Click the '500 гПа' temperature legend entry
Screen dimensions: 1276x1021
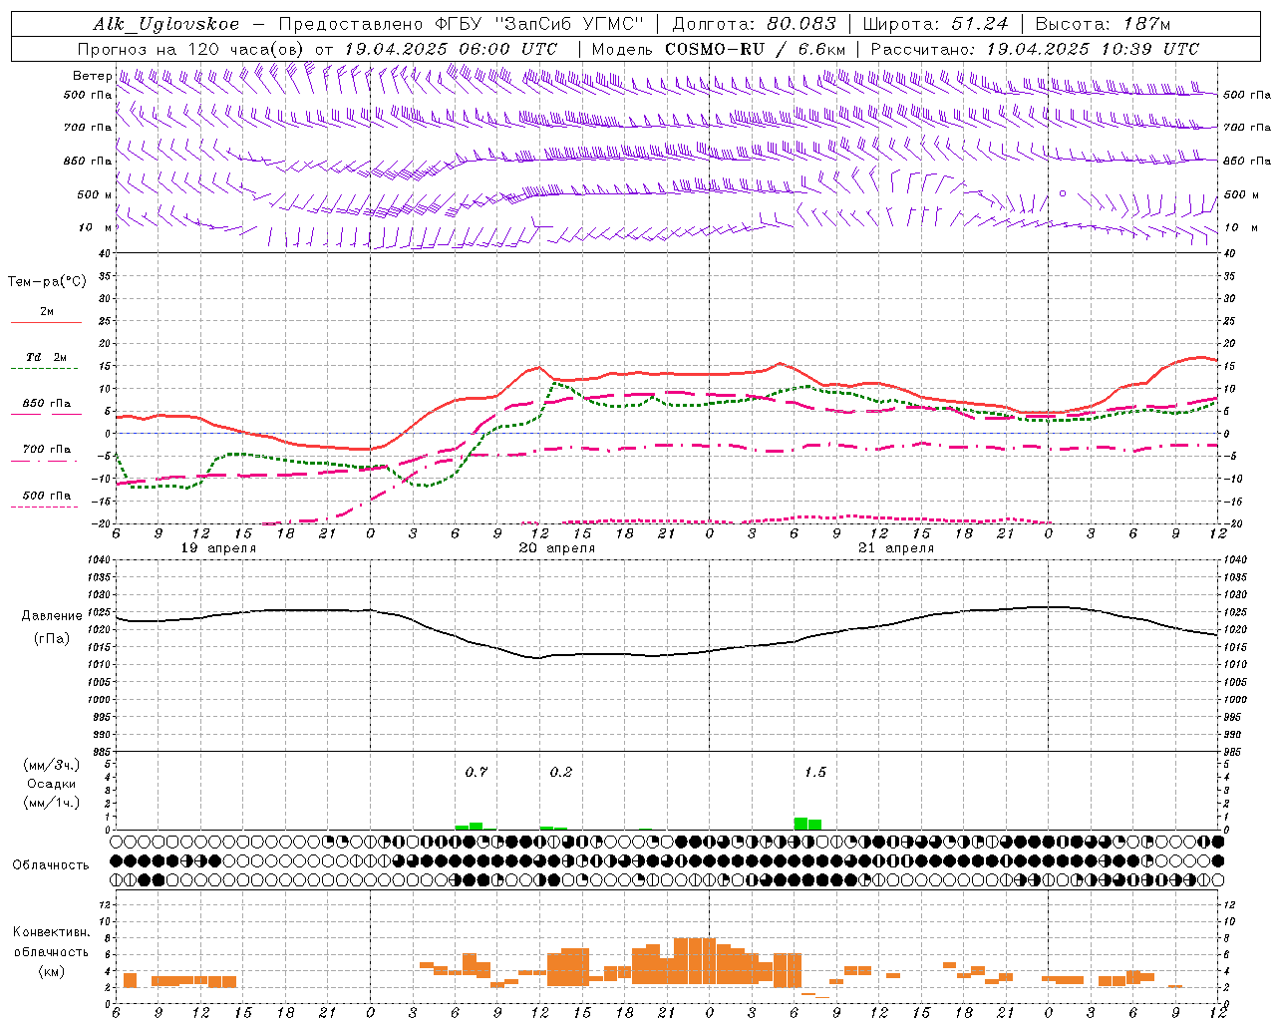click(47, 496)
